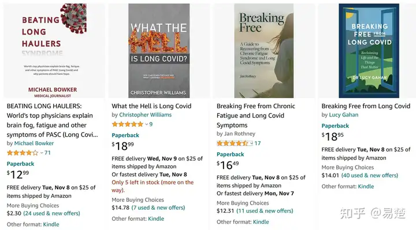Open author link Christopher Williams
The width and height of the screenshot is (416, 230).
(146, 115)
